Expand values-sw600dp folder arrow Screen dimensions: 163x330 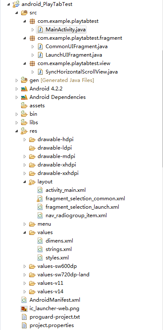point(24,266)
